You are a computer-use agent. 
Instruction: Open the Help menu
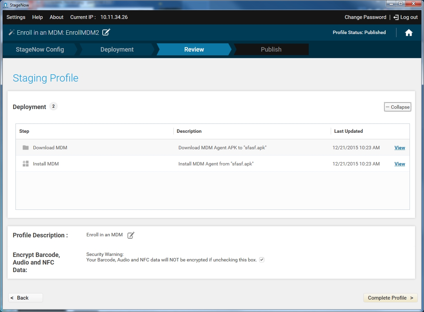coord(38,17)
